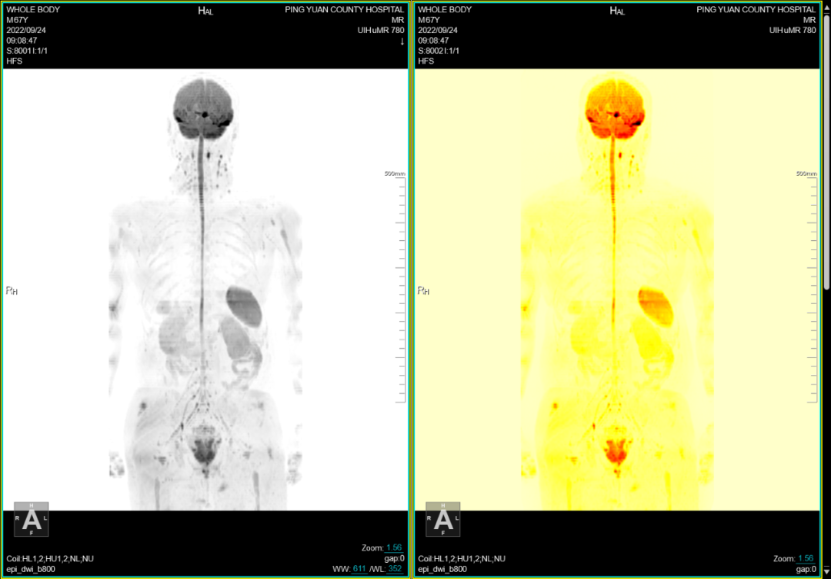The width and height of the screenshot is (831, 579).
Task: Select the Zoom value 1.56 in the grayscale panel
Action: [x=394, y=547]
